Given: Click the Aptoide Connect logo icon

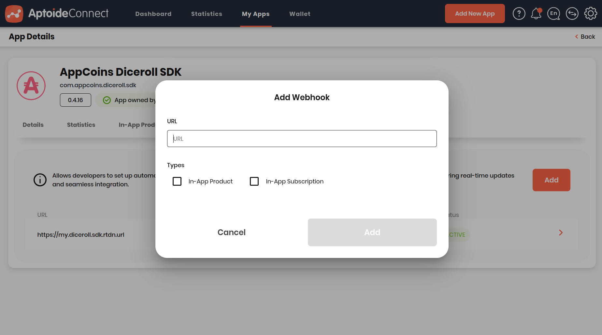Looking at the screenshot, I should [14, 14].
